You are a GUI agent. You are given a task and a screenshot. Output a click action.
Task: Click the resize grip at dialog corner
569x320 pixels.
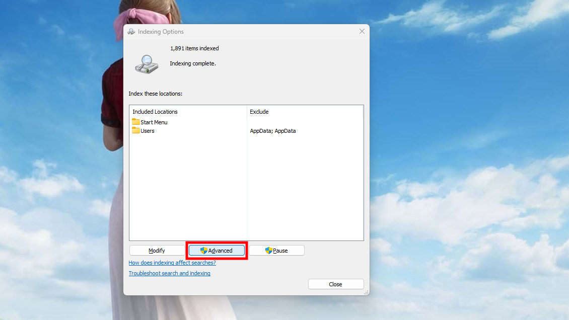(366, 292)
